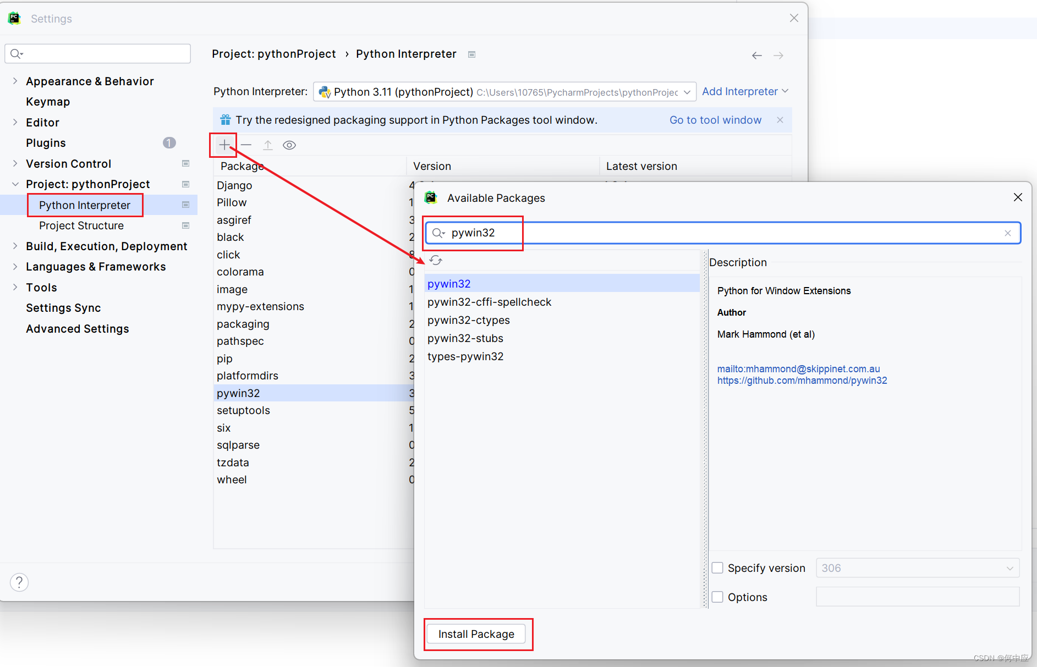Open the help question mark button

(x=19, y=582)
